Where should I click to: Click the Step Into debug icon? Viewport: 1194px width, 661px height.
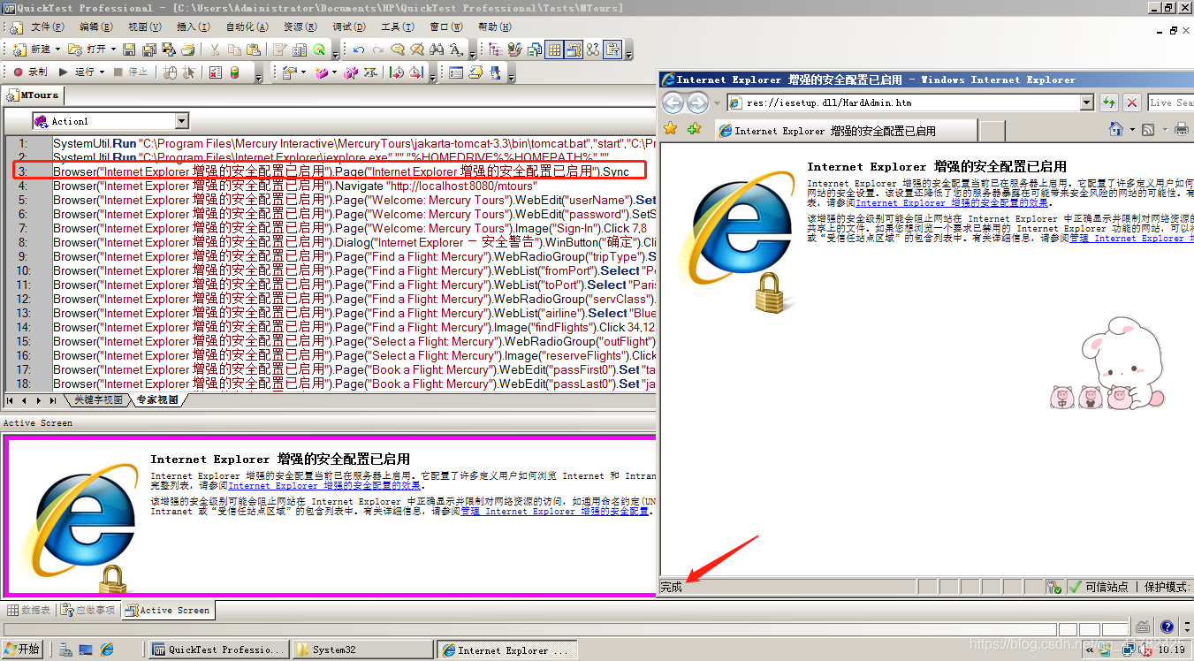[x=397, y=72]
